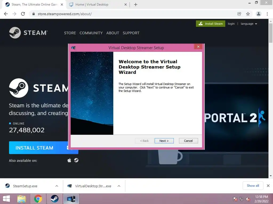Click the setup dialog title bar icon

click(x=73, y=48)
